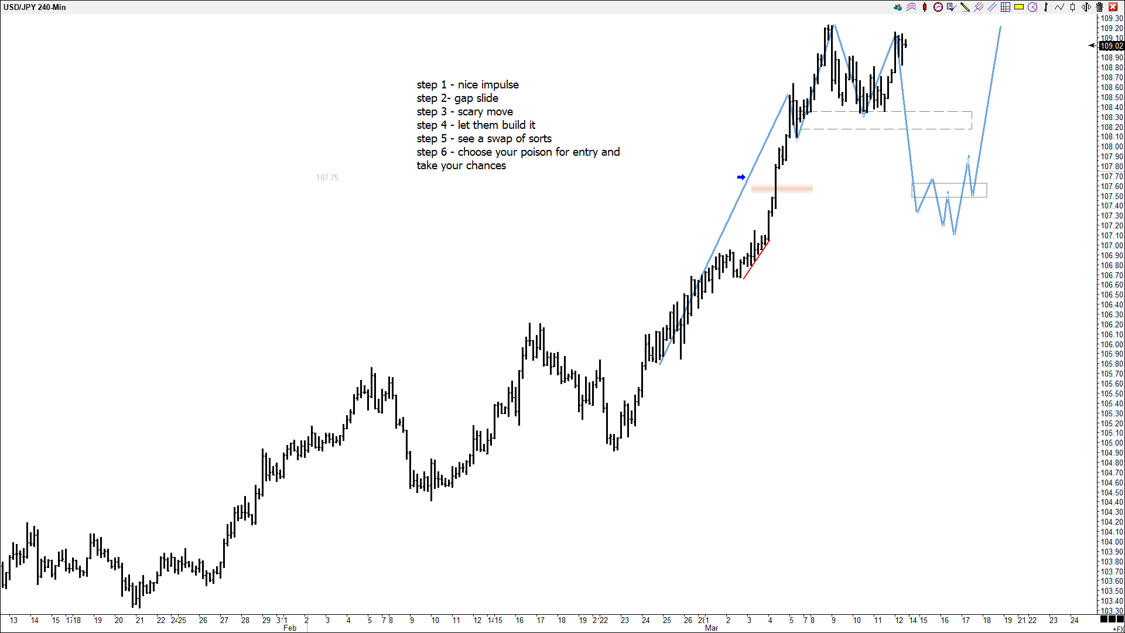This screenshot has height=633, width=1125.
Task: Click the trash delete drawings icon
Action: click(1099, 7)
